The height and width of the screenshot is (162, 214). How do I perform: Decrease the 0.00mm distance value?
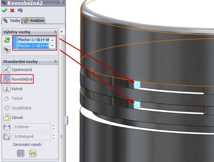pos(53,129)
